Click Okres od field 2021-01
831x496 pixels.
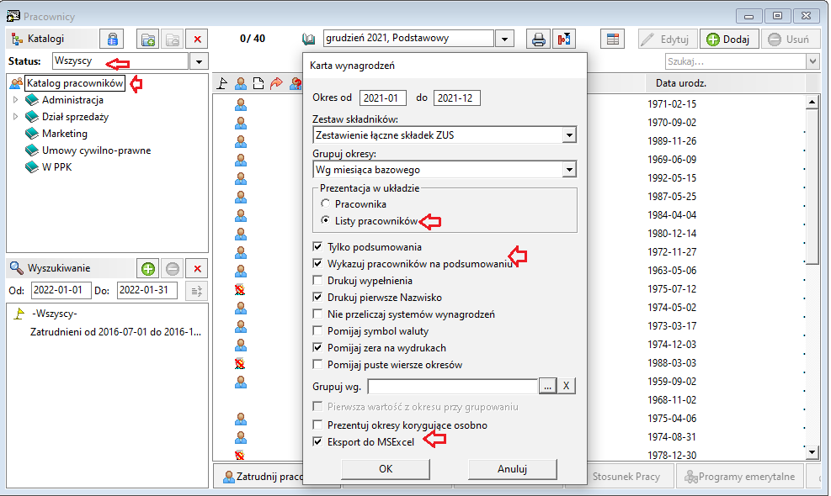[x=382, y=98]
